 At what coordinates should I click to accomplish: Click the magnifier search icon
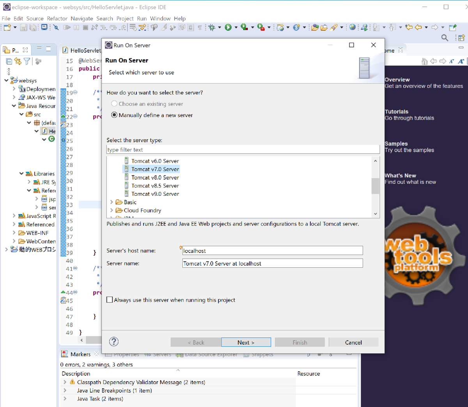pyautogui.click(x=445, y=38)
